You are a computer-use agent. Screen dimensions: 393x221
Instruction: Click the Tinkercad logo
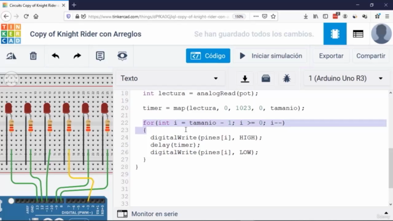coord(11,34)
